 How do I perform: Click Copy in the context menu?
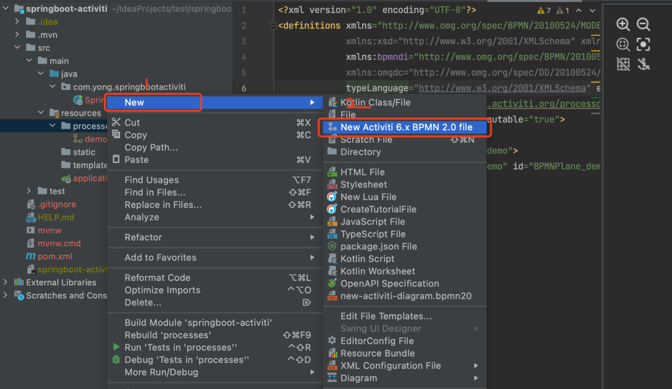point(214,135)
